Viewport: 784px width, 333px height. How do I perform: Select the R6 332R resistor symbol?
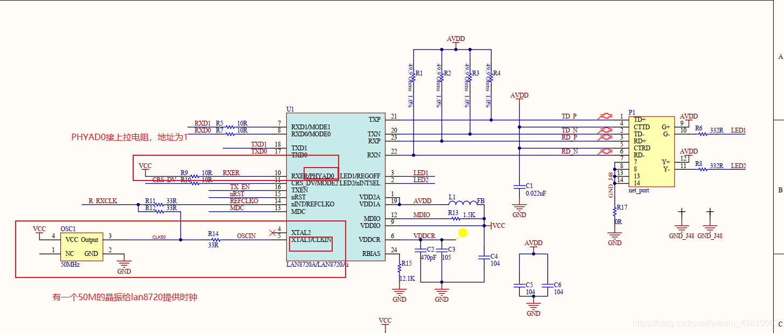pyautogui.click(x=702, y=134)
